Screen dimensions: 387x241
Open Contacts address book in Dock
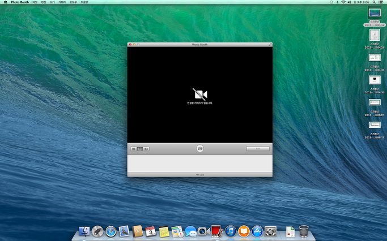pyautogui.click(x=138, y=231)
